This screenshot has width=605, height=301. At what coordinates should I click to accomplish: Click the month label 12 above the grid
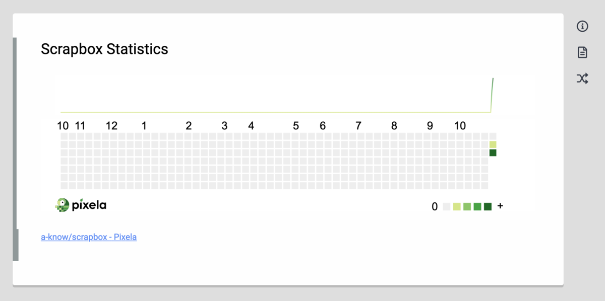pos(111,126)
